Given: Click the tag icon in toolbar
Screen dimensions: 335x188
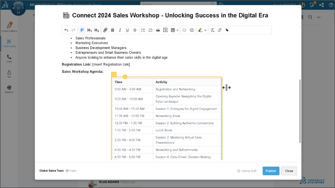Looking at the screenshot, I should tap(227, 30).
